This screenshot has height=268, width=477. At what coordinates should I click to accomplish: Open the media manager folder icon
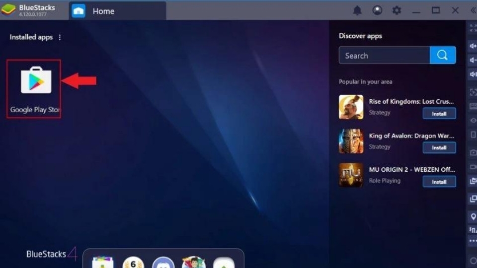click(x=473, y=181)
